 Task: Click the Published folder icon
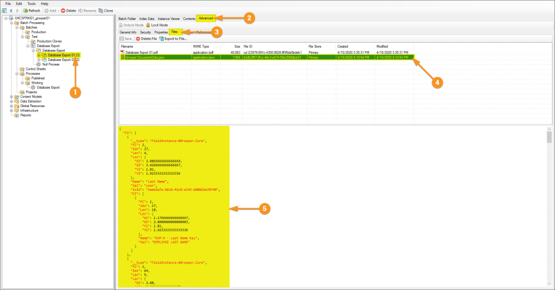click(x=28, y=78)
